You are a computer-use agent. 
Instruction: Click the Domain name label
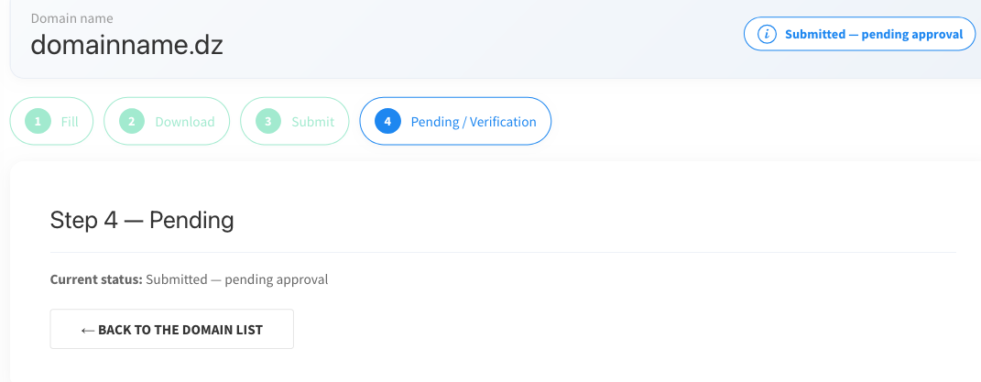click(x=71, y=18)
